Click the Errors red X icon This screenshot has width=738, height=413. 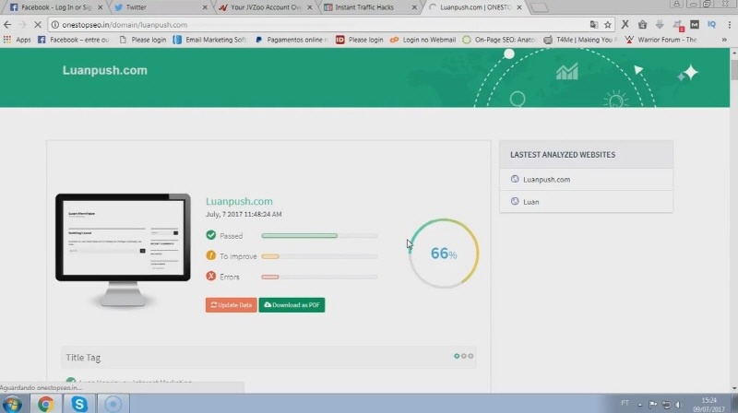tap(211, 277)
